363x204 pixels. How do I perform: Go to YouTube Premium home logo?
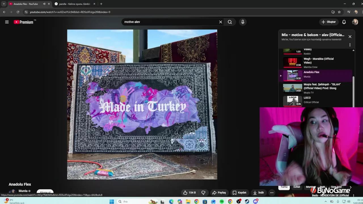24,22
